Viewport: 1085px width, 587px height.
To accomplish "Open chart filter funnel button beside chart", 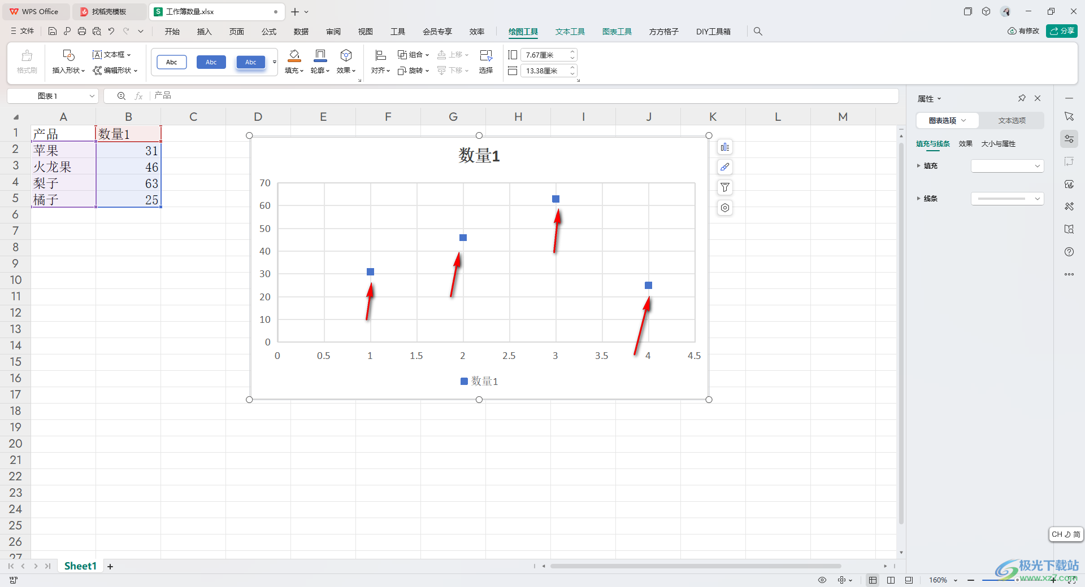I will (725, 187).
